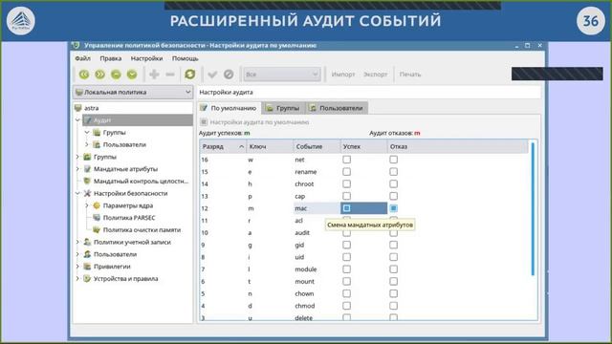Click the Пользователи icon under Аудит

tap(97, 144)
